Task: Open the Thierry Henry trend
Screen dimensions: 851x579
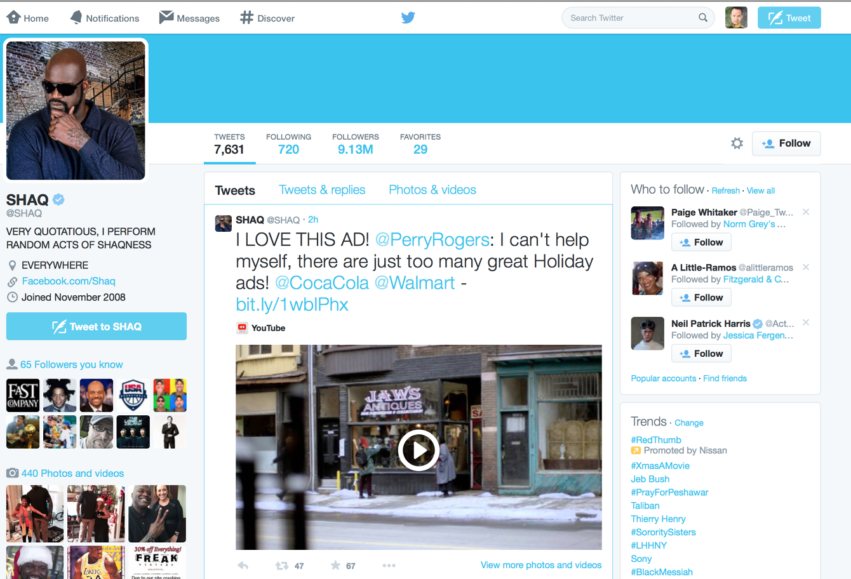Action: [658, 519]
